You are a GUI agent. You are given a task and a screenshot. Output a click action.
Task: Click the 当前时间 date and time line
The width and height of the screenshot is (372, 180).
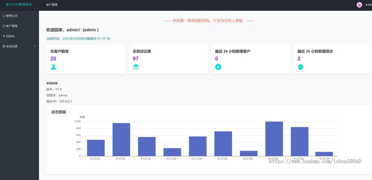point(78,39)
